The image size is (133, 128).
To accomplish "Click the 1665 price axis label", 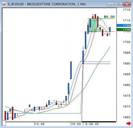I will (x=127, y=117).
